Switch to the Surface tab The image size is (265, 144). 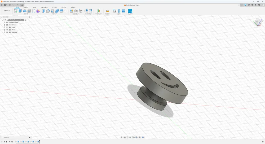(x=26, y=8)
